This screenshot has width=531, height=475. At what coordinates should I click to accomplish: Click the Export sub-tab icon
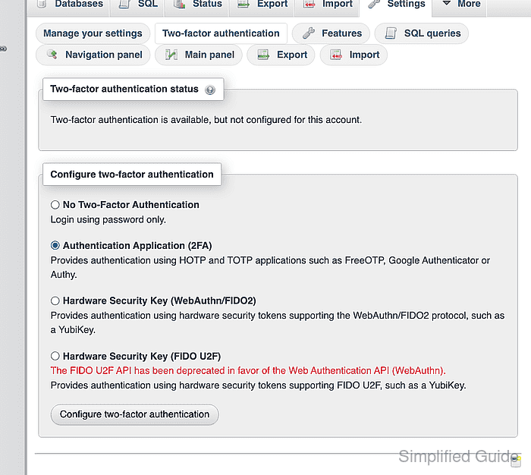tap(263, 55)
